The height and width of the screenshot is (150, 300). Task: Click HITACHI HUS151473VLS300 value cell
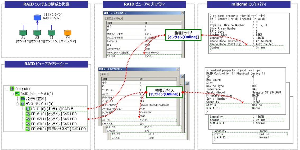click(154, 105)
